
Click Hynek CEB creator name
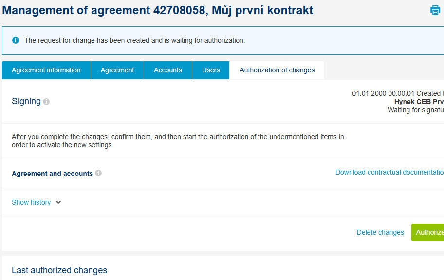[419, 102]
